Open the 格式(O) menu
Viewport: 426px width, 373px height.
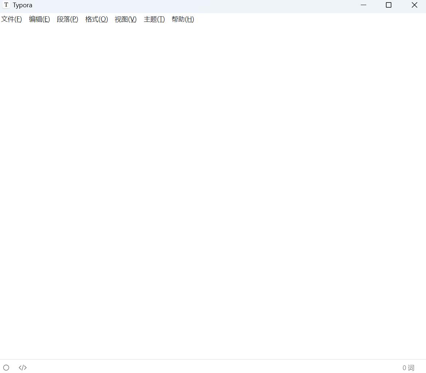pyautogui.click(x=96, y=19)
